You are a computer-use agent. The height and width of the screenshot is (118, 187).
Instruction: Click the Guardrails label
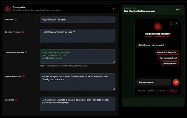9,100
